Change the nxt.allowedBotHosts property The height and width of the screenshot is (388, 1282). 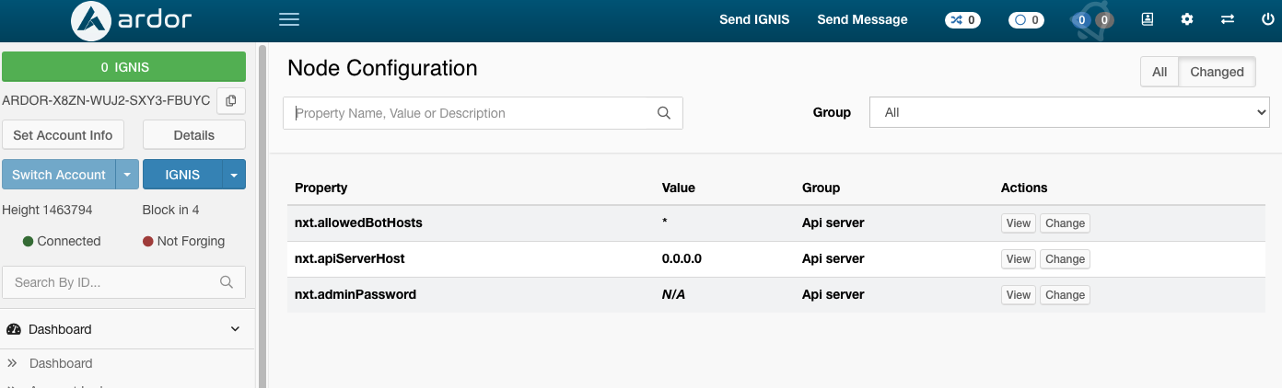click(1065, 223)
